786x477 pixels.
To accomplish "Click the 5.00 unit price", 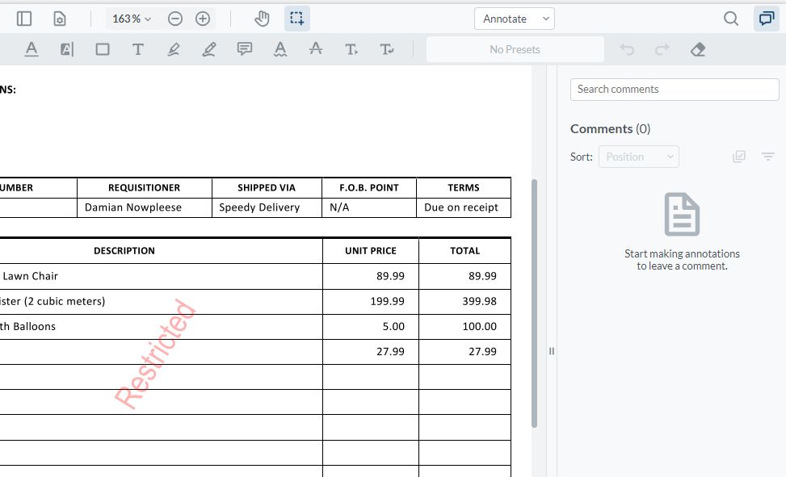I will (x=393, y=327).
